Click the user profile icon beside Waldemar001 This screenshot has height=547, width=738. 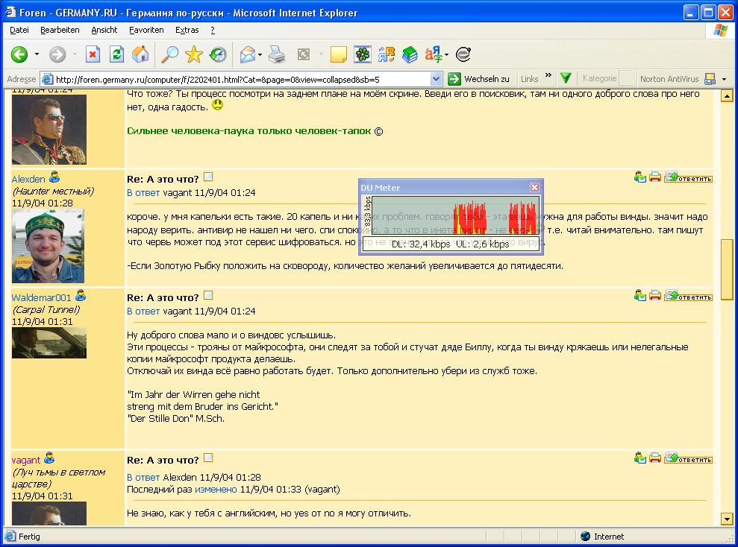(81, 296)
